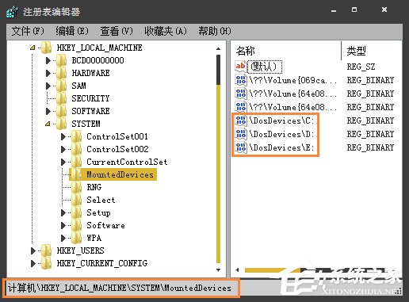Image resolution: width=409 pixels, height=302 pixels.
Task: Minimize the Registry Editor window
Action: tap(334, 10)
